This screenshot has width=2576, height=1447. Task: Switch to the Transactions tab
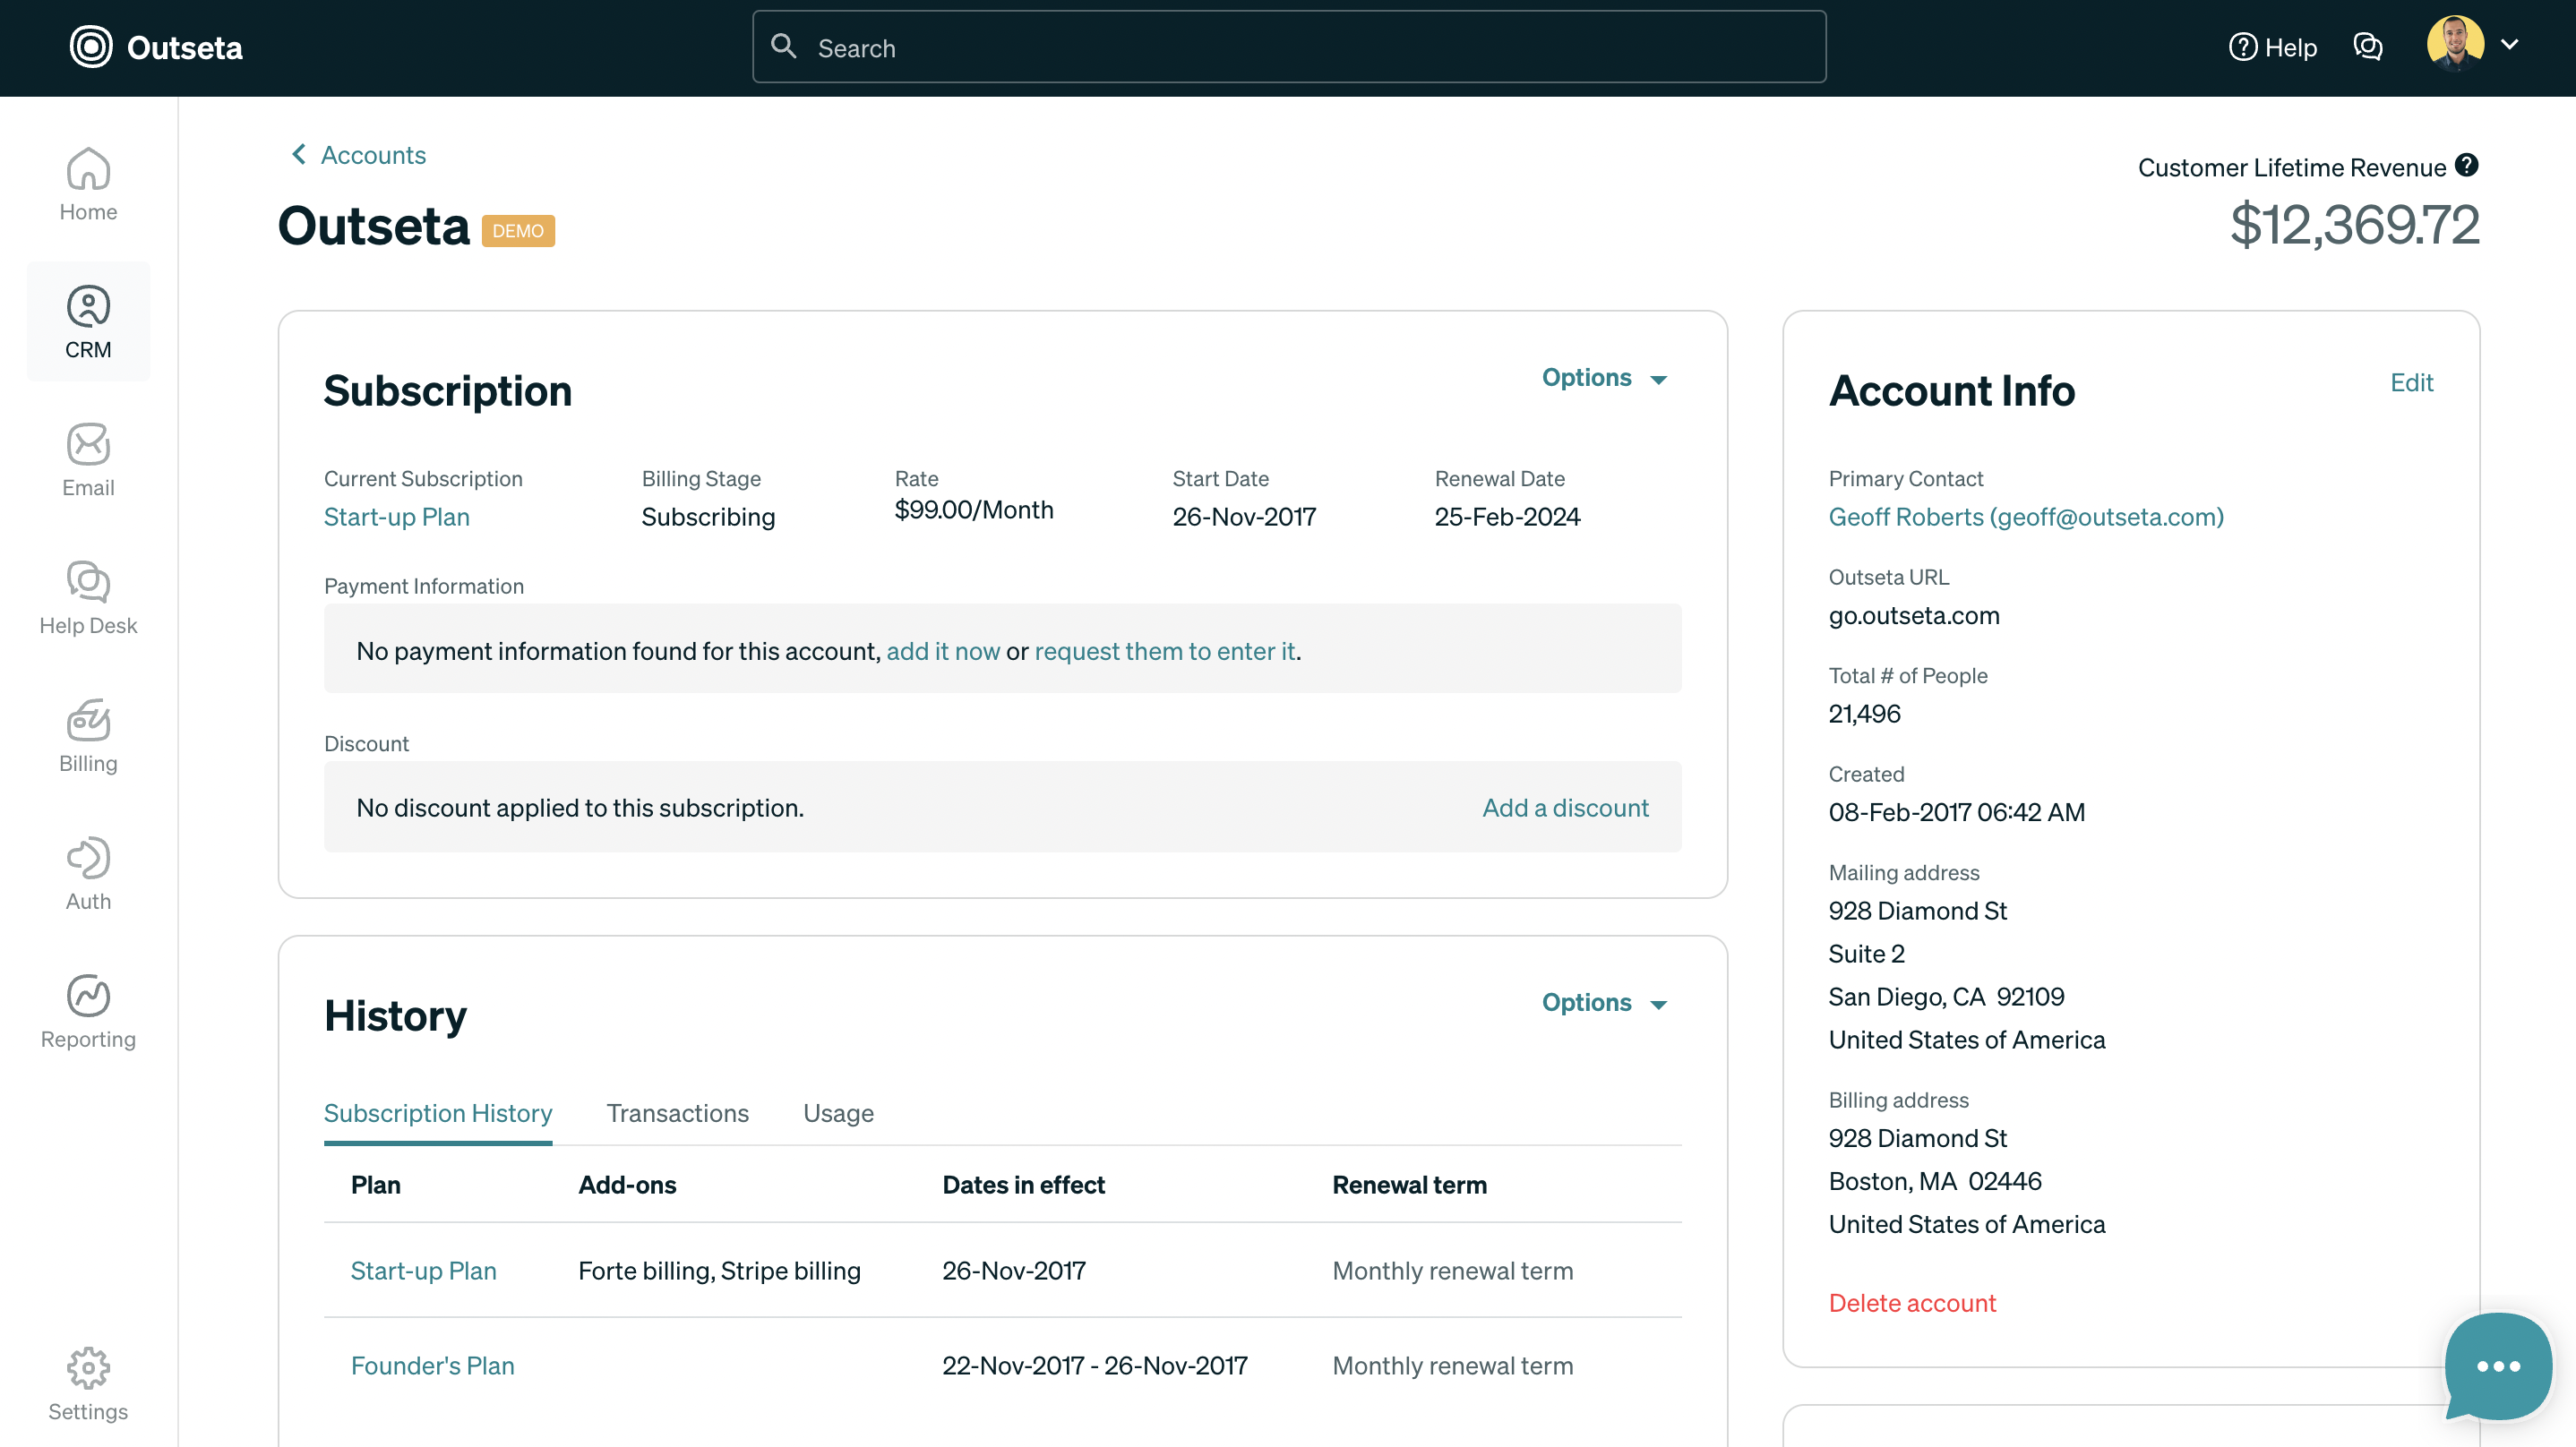pyautogui.click(x=677, y=1113)
